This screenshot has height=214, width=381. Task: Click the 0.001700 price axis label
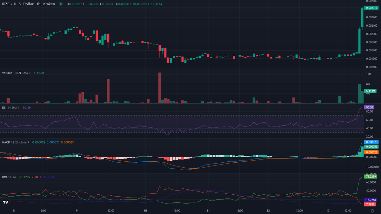371,59
